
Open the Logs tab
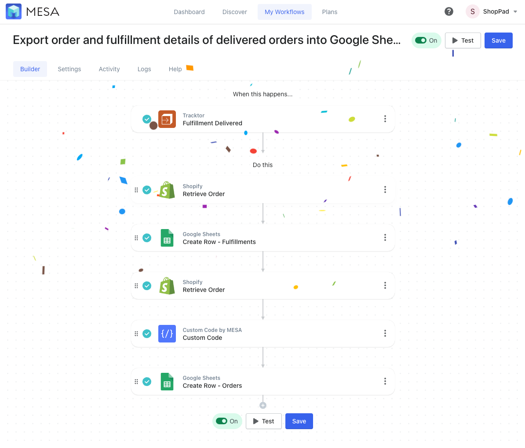pyautogui.click(x=144, y=69)
